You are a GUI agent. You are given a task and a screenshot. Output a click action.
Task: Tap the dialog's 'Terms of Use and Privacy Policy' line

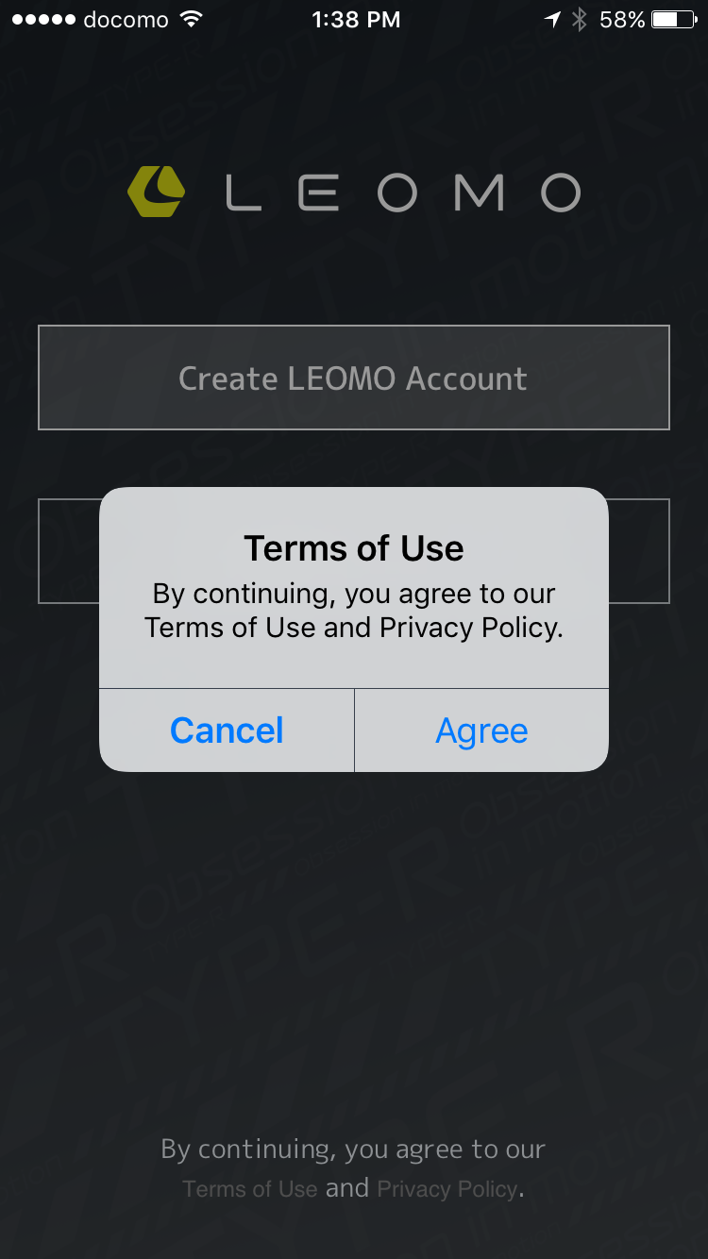coord(354,628)
